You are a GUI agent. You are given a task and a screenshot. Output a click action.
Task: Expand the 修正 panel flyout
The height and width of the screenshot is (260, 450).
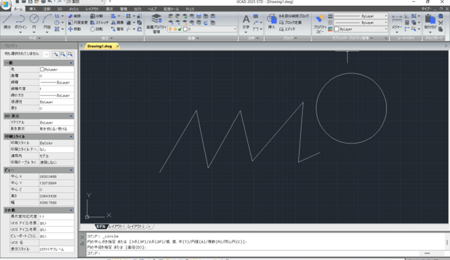[108, 38]
